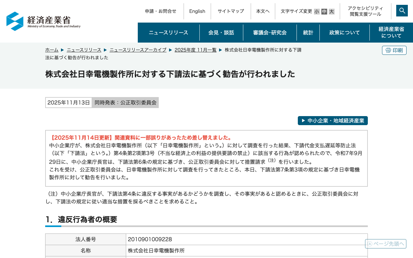Open the サイトマップ page
Image resolution: width=413 pixels, height=258 pixels.
click(231, 11)
